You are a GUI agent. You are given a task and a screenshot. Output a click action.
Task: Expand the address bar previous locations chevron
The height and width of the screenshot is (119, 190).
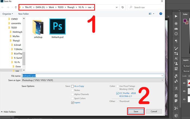click(116, 7)
